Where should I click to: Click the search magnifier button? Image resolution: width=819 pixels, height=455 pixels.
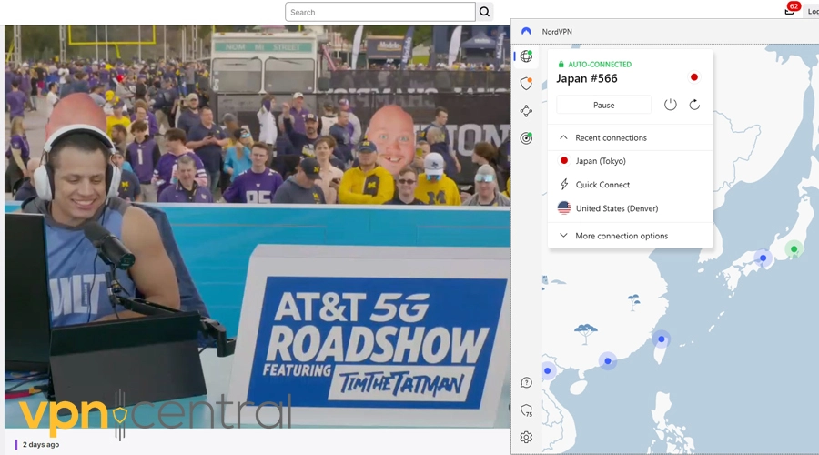pos(484,12)
